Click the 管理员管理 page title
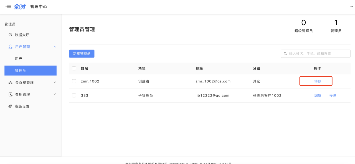Image resolution: width=355 pixels, height=164 pixels. point(82,29)
